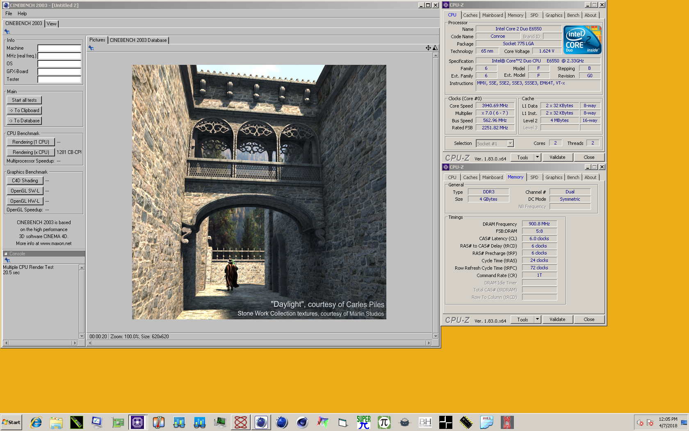Run the C4D Shading test

[x=25, y=181]
